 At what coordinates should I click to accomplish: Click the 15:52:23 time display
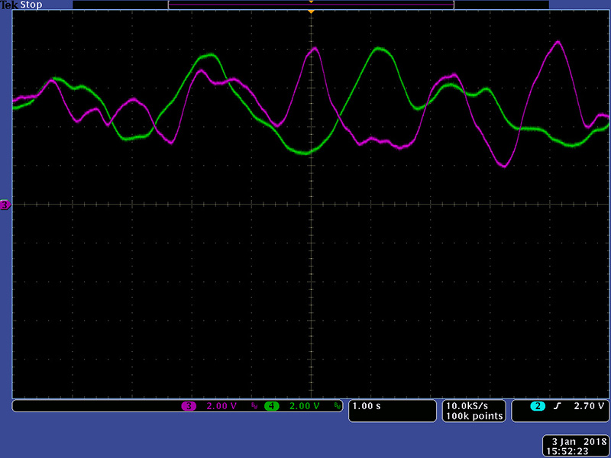pyautogui.click(x=575, y=451)
